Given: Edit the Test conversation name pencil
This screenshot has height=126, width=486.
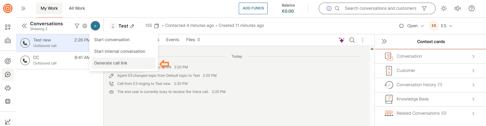Looking at the screenshot, I should tap(132, 26).
